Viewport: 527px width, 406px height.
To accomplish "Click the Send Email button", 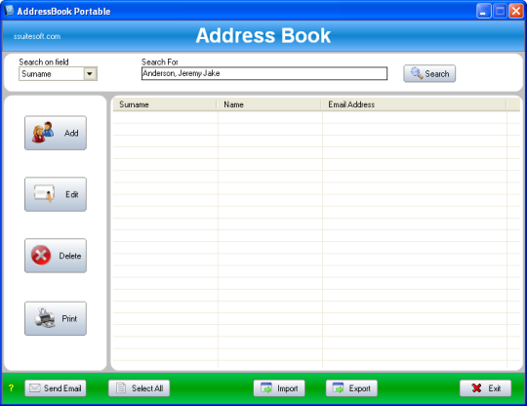I will [x=56, y=388].
